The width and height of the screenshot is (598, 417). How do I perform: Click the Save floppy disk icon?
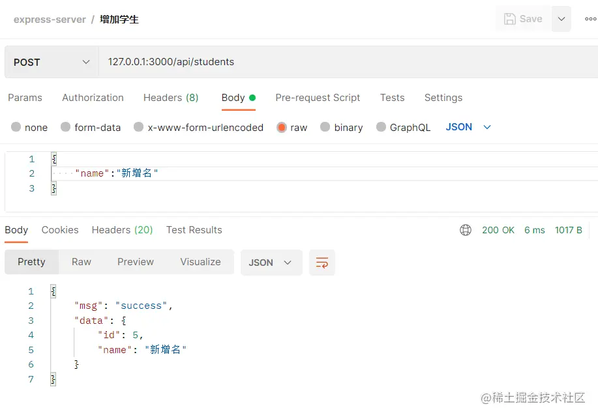pyautogui.click(x=510, y=19)
